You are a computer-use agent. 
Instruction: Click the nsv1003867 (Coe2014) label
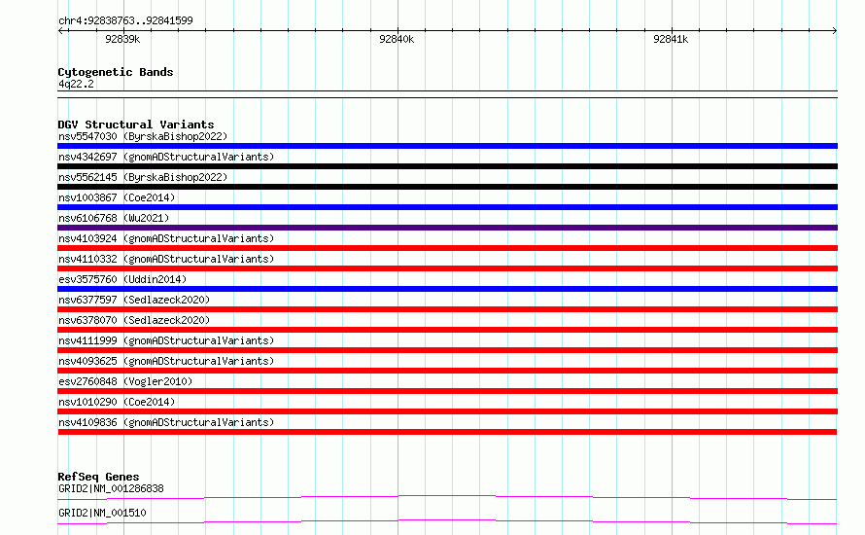tap(117, 197)
